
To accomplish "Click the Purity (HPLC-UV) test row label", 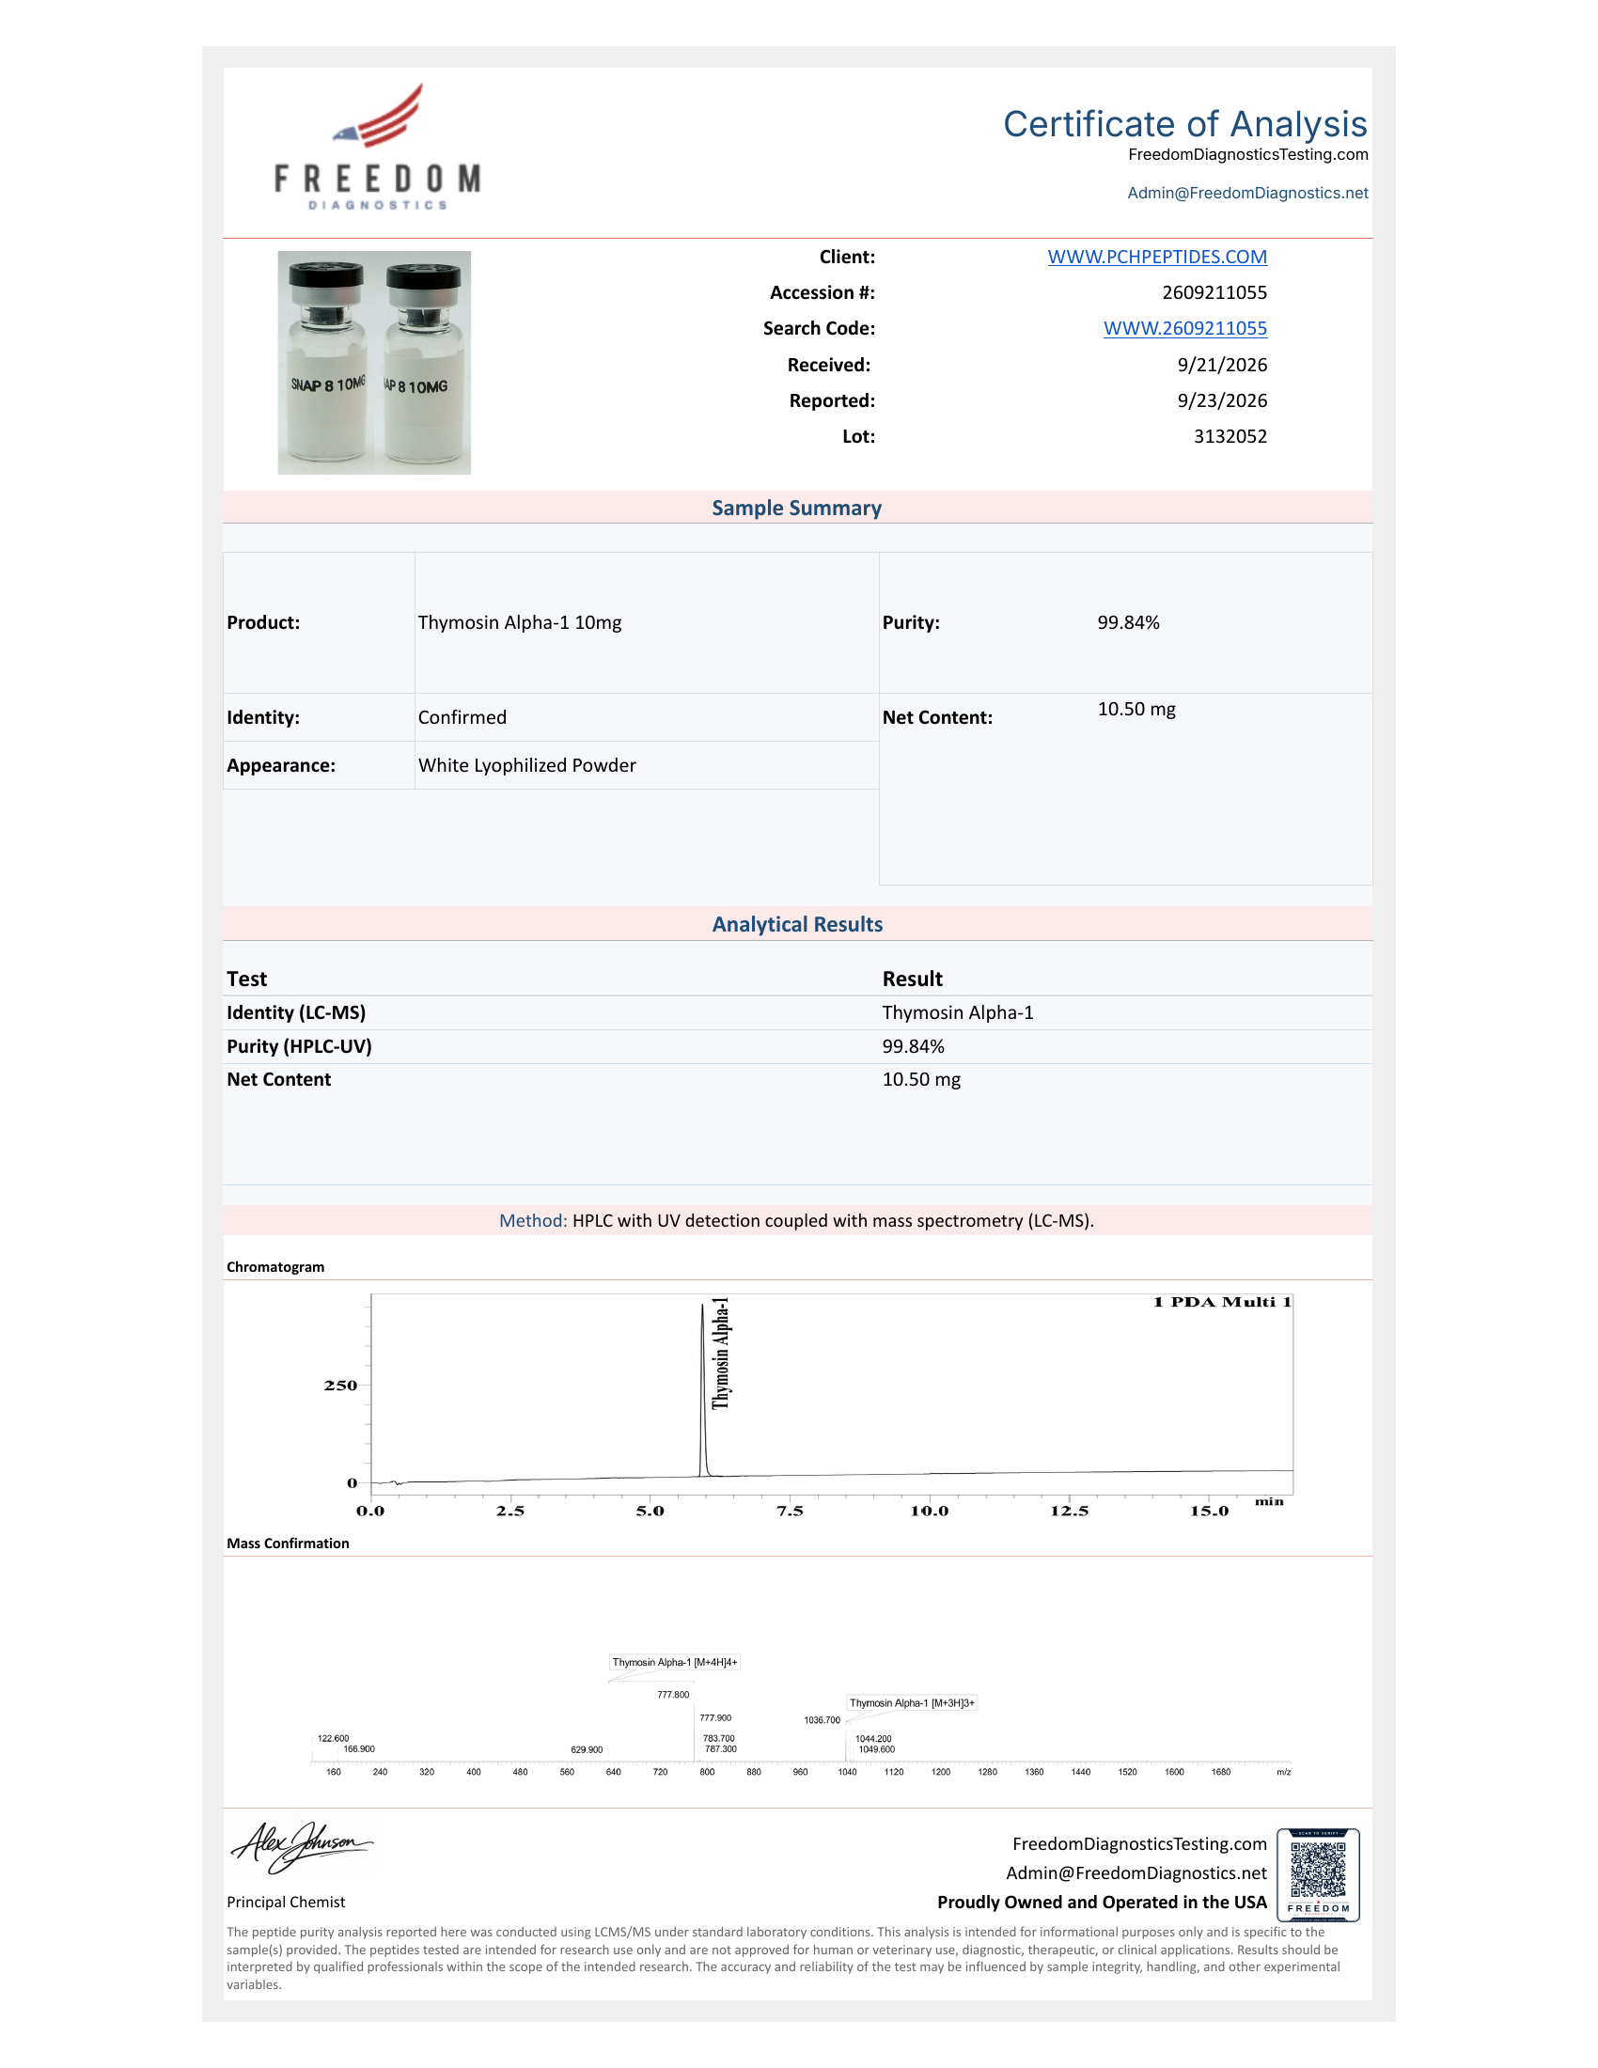I will [299, 1046].
